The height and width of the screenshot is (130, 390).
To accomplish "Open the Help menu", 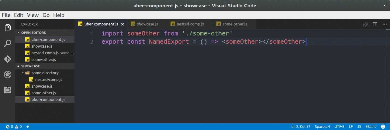I will 59,15.
